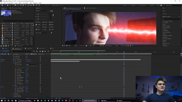The width and height of the screenshot is (182, 102).
Task: Open the Window menu
Action: (x=35, y=3)
